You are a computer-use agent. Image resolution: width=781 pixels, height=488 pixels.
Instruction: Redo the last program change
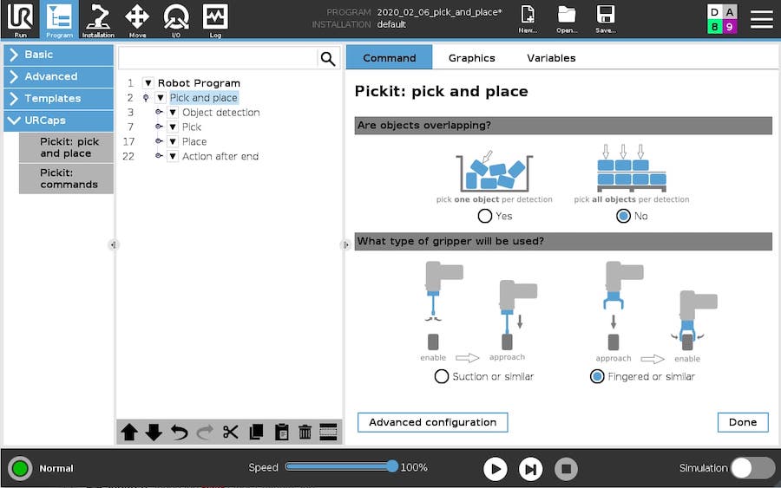pyautogui.click(x=205, y=432)
